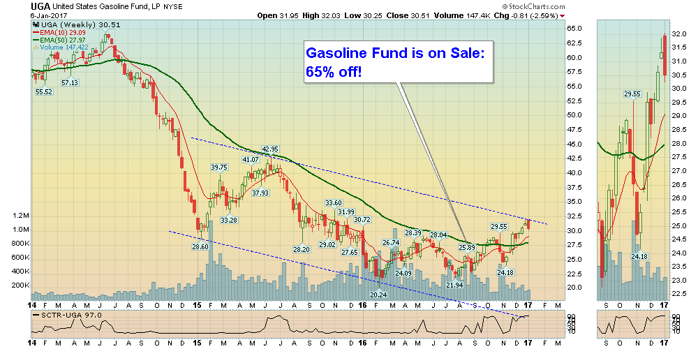Click the 28.20 price label
698x349 pixels.
pos(302,249)
